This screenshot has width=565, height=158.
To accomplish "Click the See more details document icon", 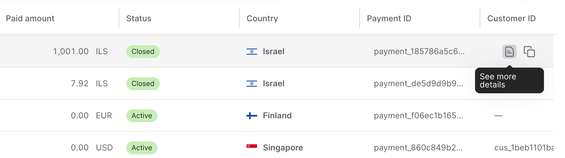I will click(x=509, y=52).
